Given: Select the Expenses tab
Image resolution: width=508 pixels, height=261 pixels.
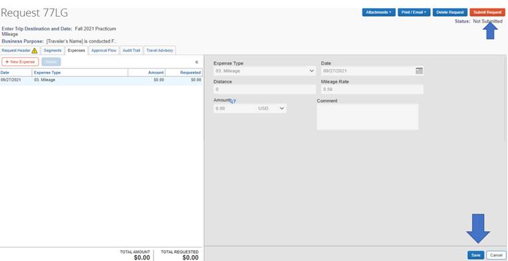Looking at the screenshot, I should point(76,51).
